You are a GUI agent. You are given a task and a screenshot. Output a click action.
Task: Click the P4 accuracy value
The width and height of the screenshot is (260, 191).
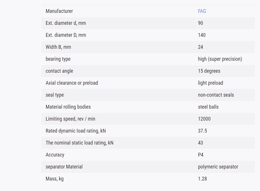coord(201,155)
